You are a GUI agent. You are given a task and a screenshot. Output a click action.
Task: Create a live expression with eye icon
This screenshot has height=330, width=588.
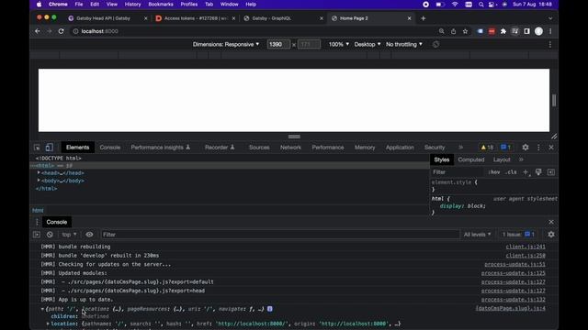coord(89,235)
